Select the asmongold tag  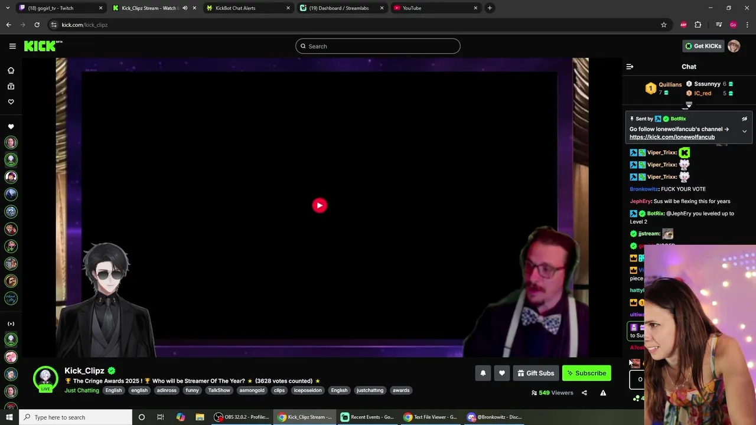(x=252, y=390)
